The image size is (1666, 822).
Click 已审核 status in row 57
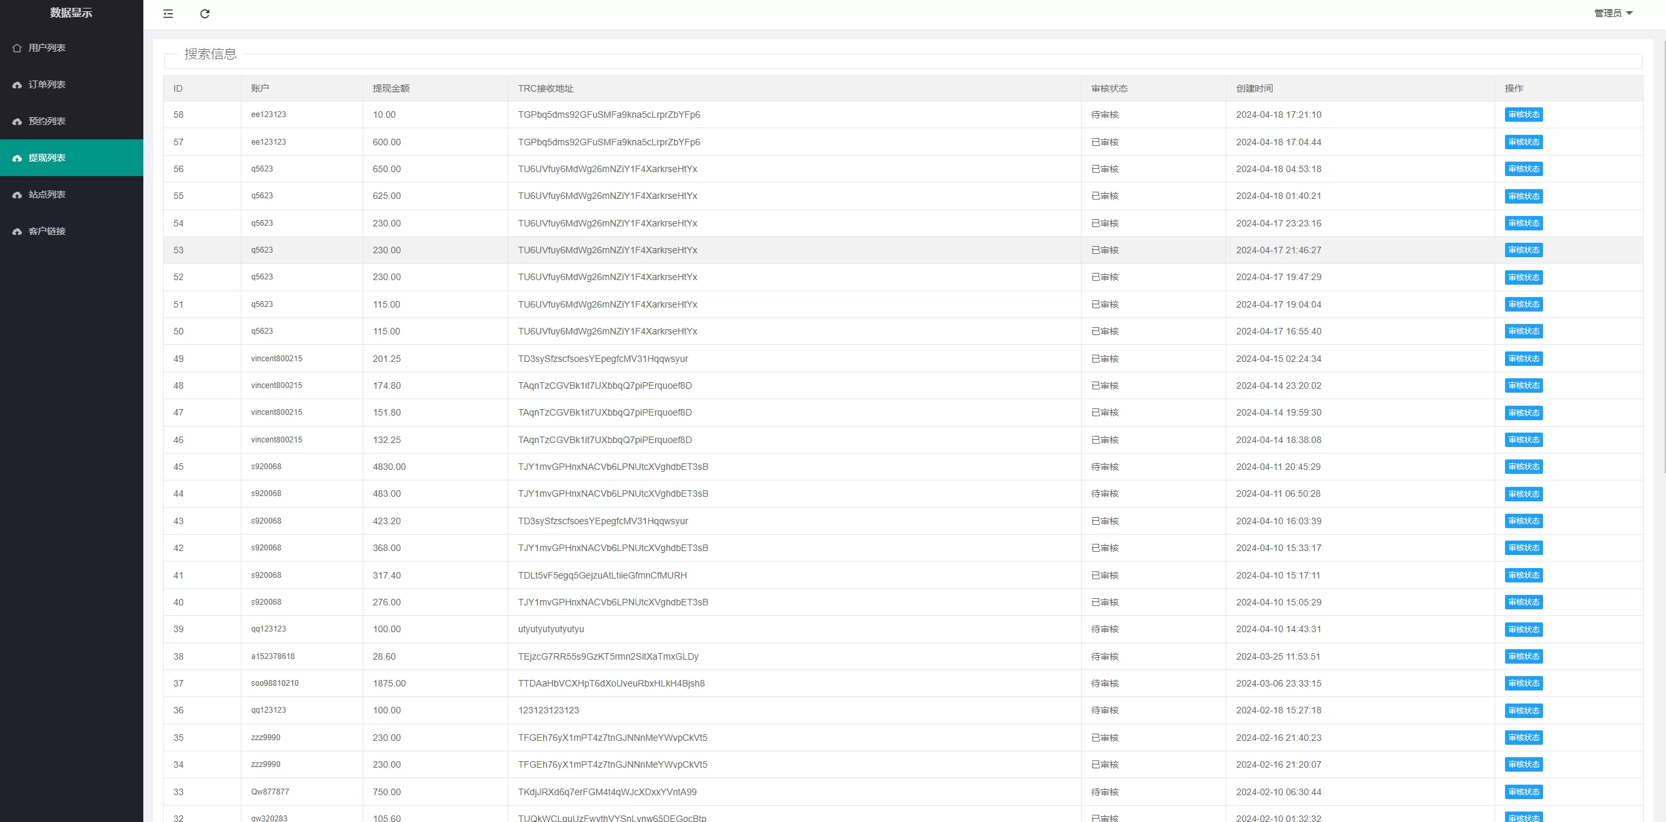tap(1105, 142)
